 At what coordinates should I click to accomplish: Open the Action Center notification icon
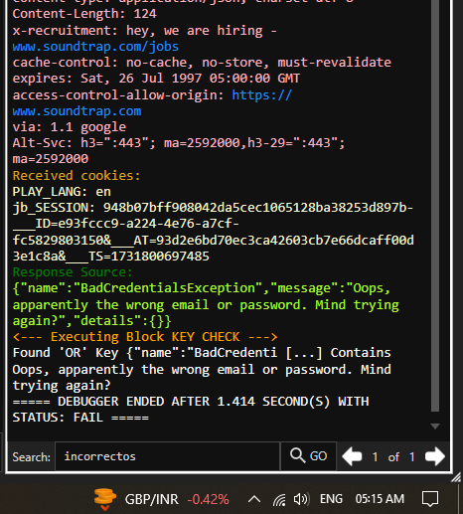click(430, 499)
